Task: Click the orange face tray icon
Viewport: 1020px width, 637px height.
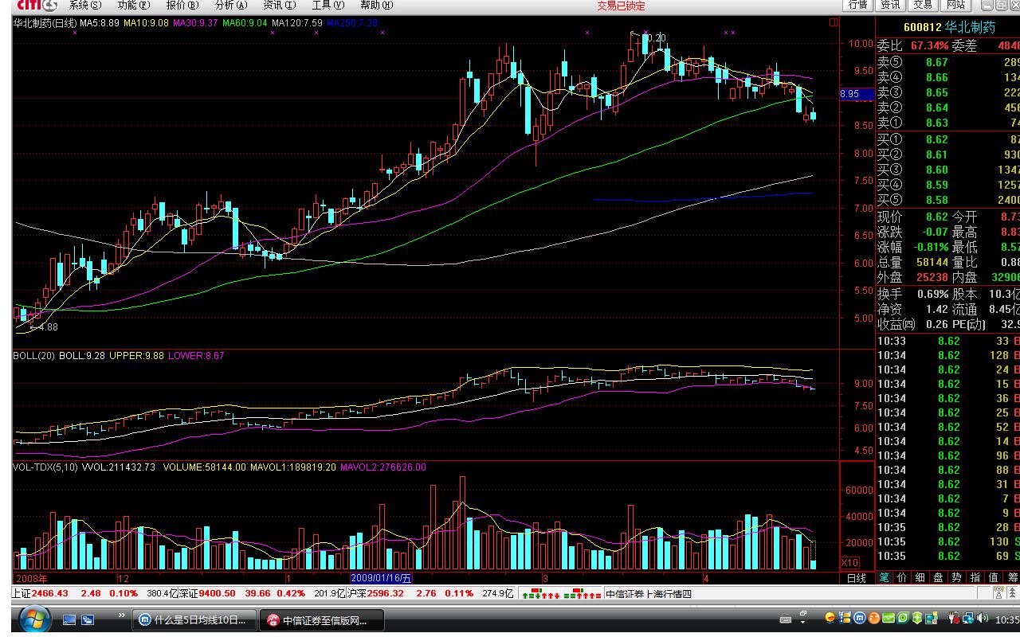Action: (873, 618)
